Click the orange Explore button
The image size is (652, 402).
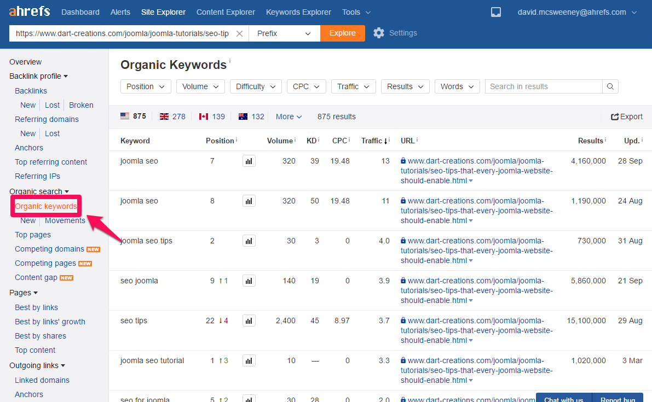pos(343,33)
